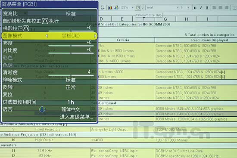Click the align right icon
The image size is (237, 158).
tap(227, 8)
